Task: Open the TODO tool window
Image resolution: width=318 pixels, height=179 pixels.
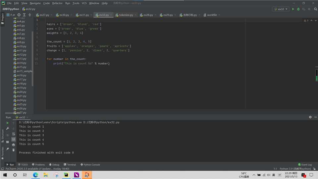Action: 23,165
